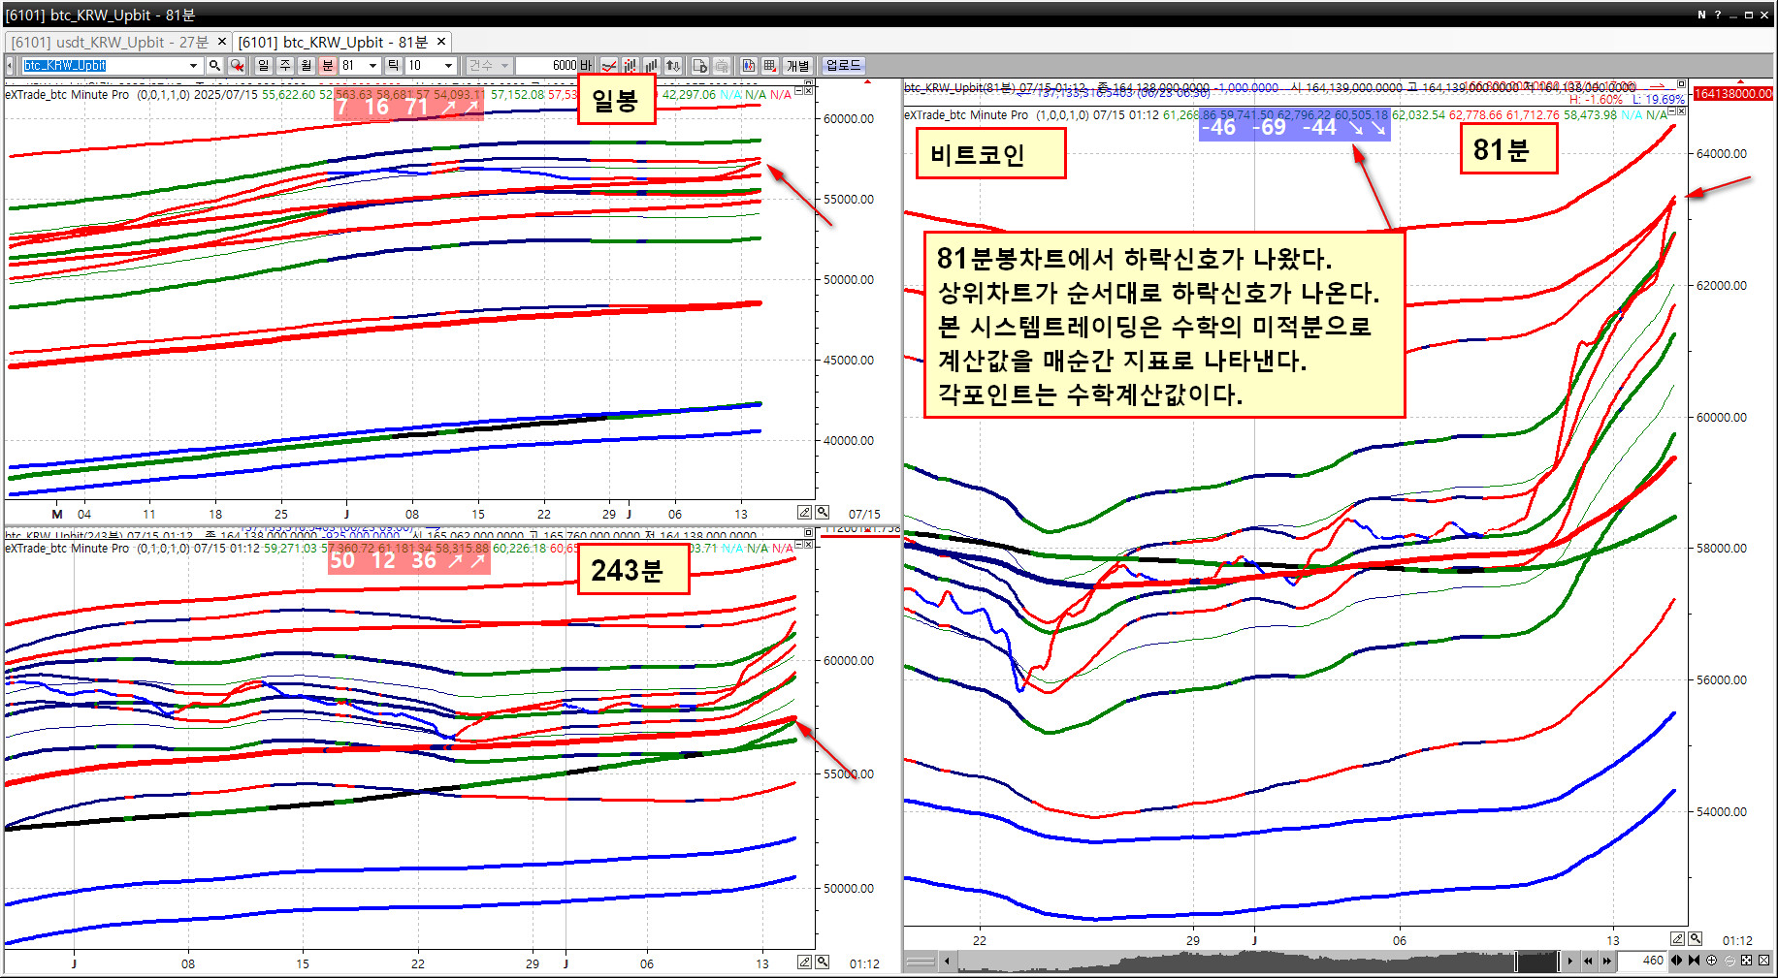Toggle the 주 (weekly) period button
Viewport: 1778px width, 978px height.
(284, 66)
